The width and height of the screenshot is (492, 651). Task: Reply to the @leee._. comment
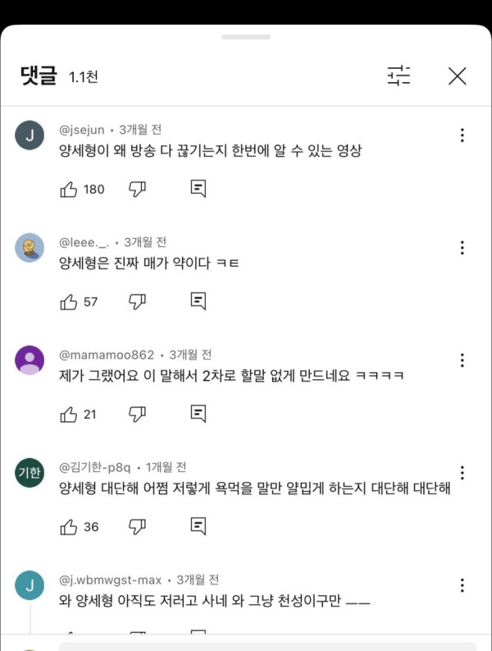198,301
